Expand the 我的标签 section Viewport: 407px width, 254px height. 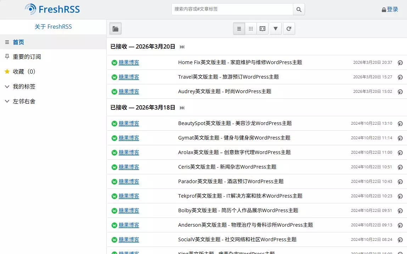tap(24, 86)
